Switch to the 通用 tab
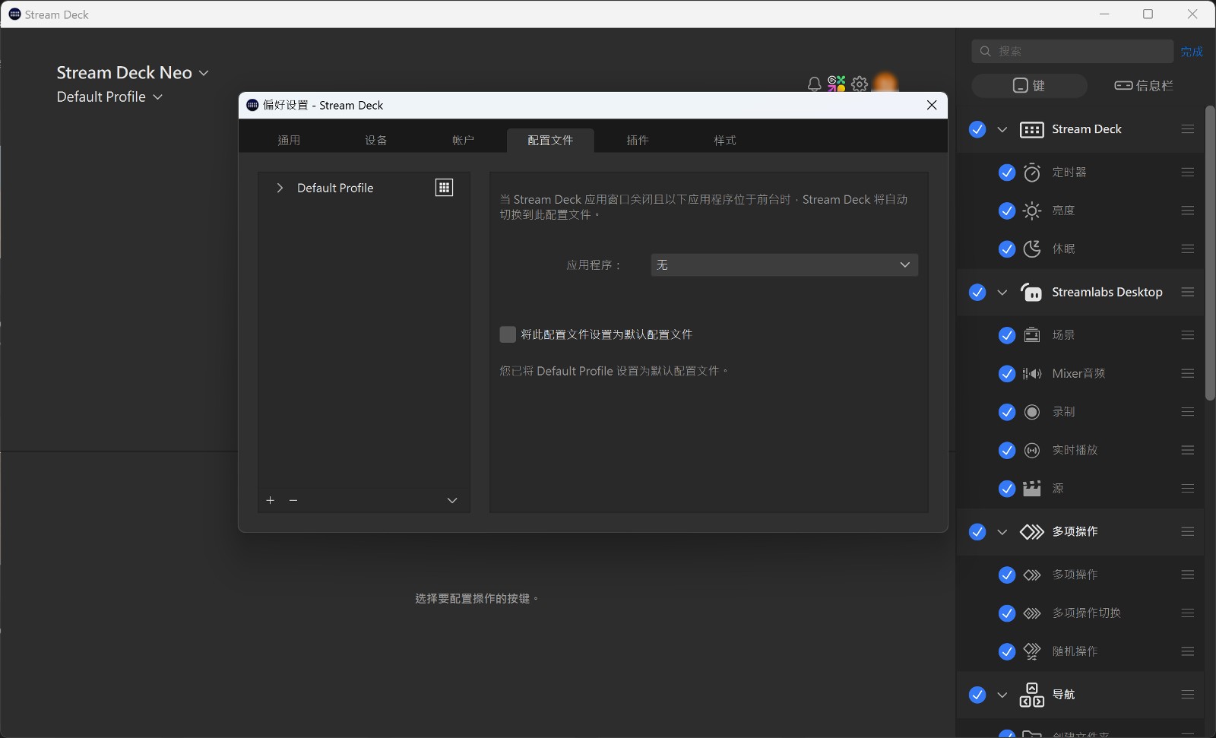 [289, 141]
